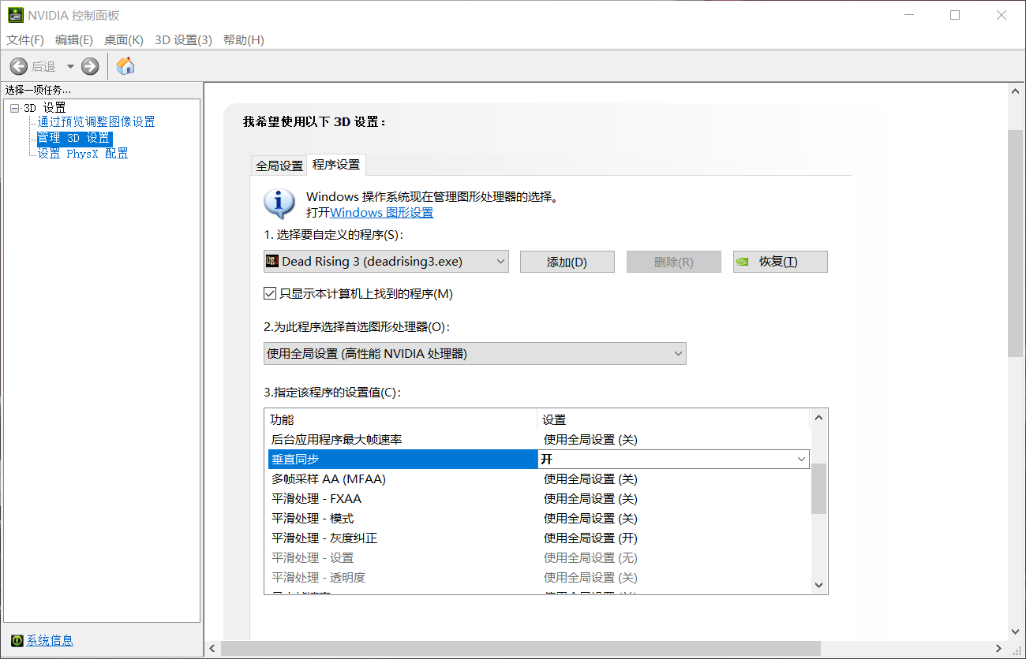1026x659 pixels.
Task: Select the 平滑处理 - 灰度纠正 row
Action: pos(537,538)
